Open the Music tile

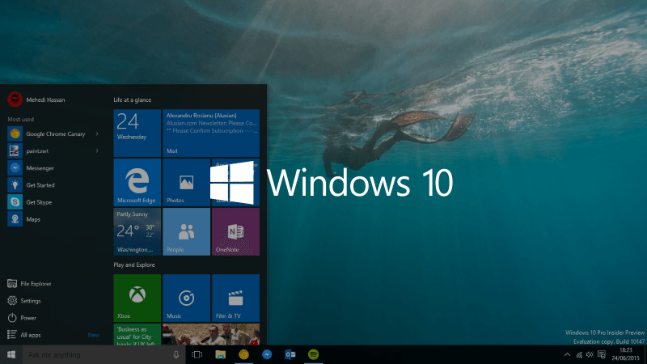(186, 298)
